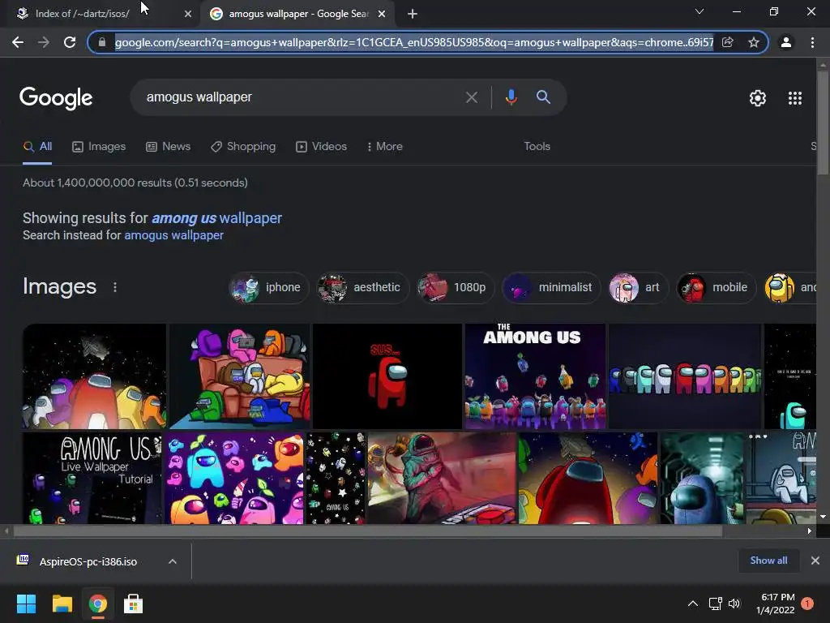This screenshot has width=830, height=623.
Task: Click the Chrome address bar URL
Action: click(x=414, y=42)
